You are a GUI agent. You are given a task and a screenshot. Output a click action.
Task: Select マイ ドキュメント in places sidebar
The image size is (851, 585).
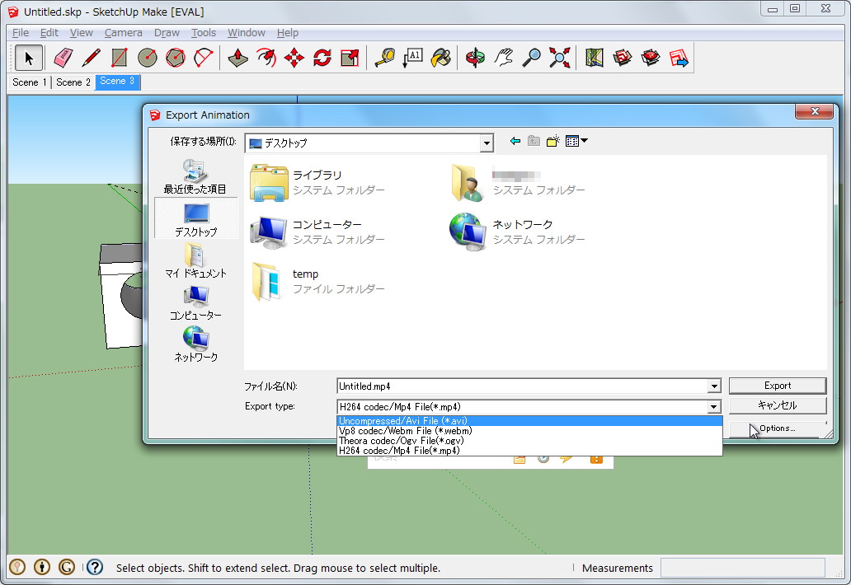click(x=195, y=261)
